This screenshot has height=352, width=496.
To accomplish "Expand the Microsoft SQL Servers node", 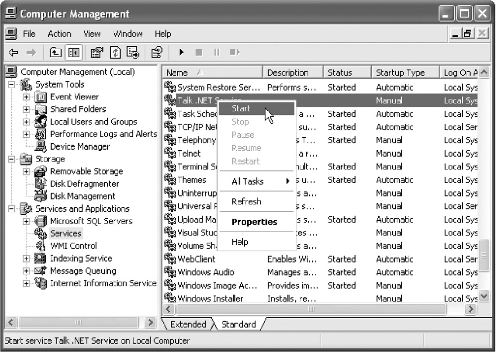I will 26,221.
